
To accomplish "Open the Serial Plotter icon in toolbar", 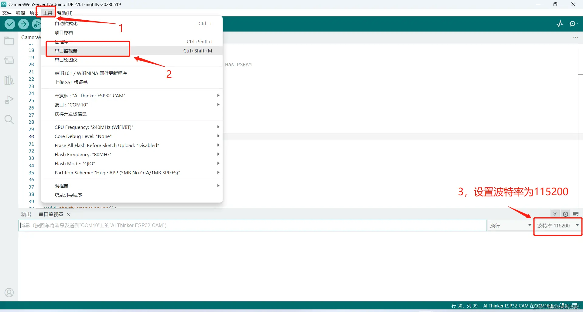I will click(x=560, y=24).
